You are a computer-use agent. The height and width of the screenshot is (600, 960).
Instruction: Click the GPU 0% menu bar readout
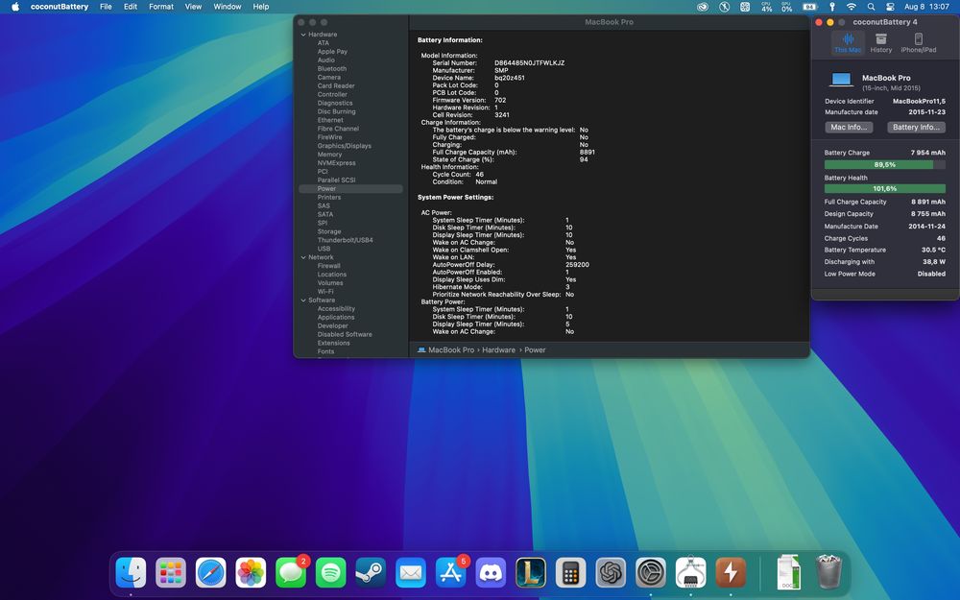(787, 7)
